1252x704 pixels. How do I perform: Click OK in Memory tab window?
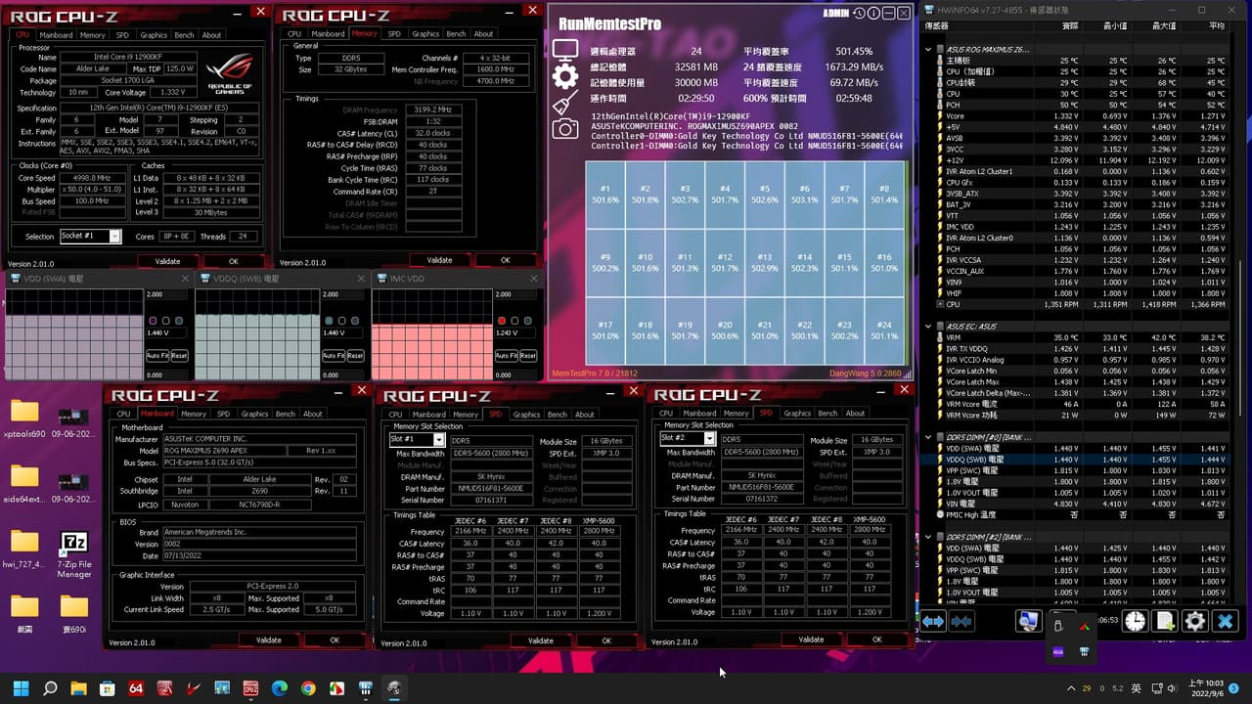505,260
